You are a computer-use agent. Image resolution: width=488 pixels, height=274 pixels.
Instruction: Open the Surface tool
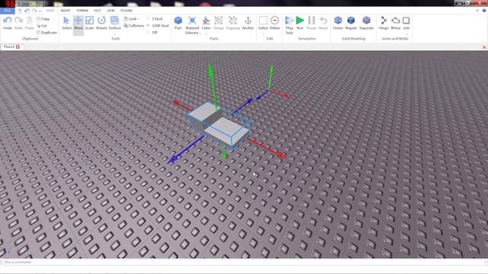(x=114, y=24)
